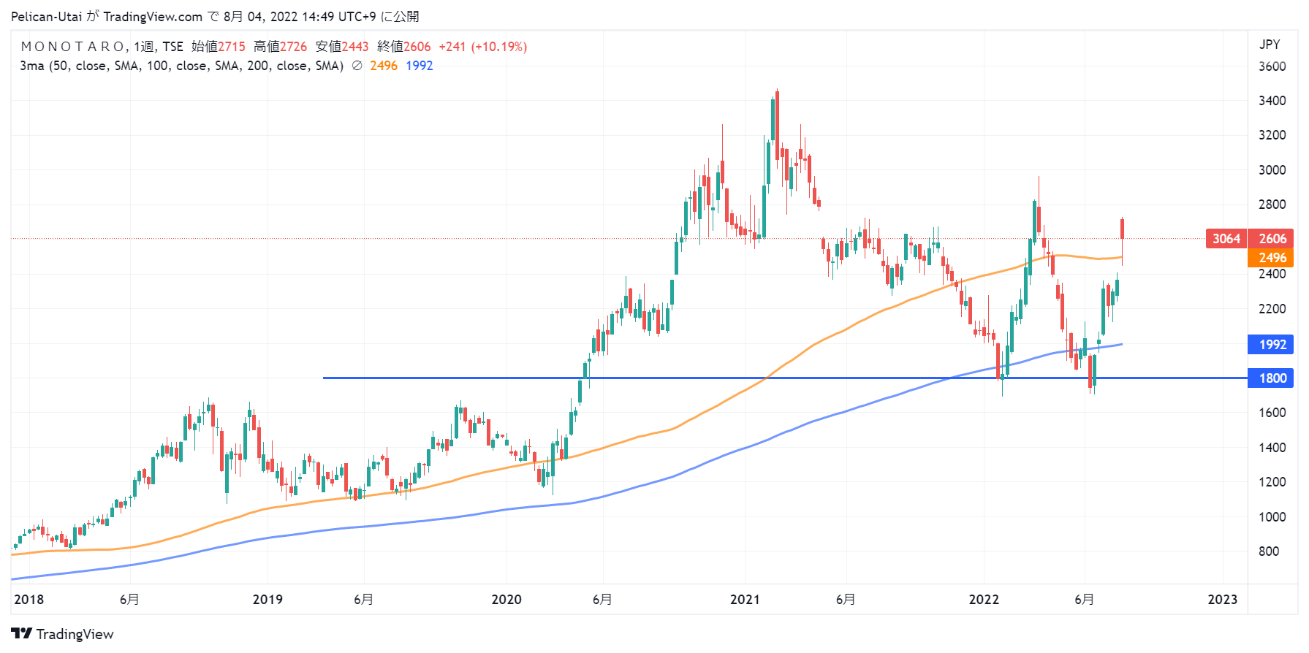Click the +241 (+10.19%) change value

pos(482,47)
